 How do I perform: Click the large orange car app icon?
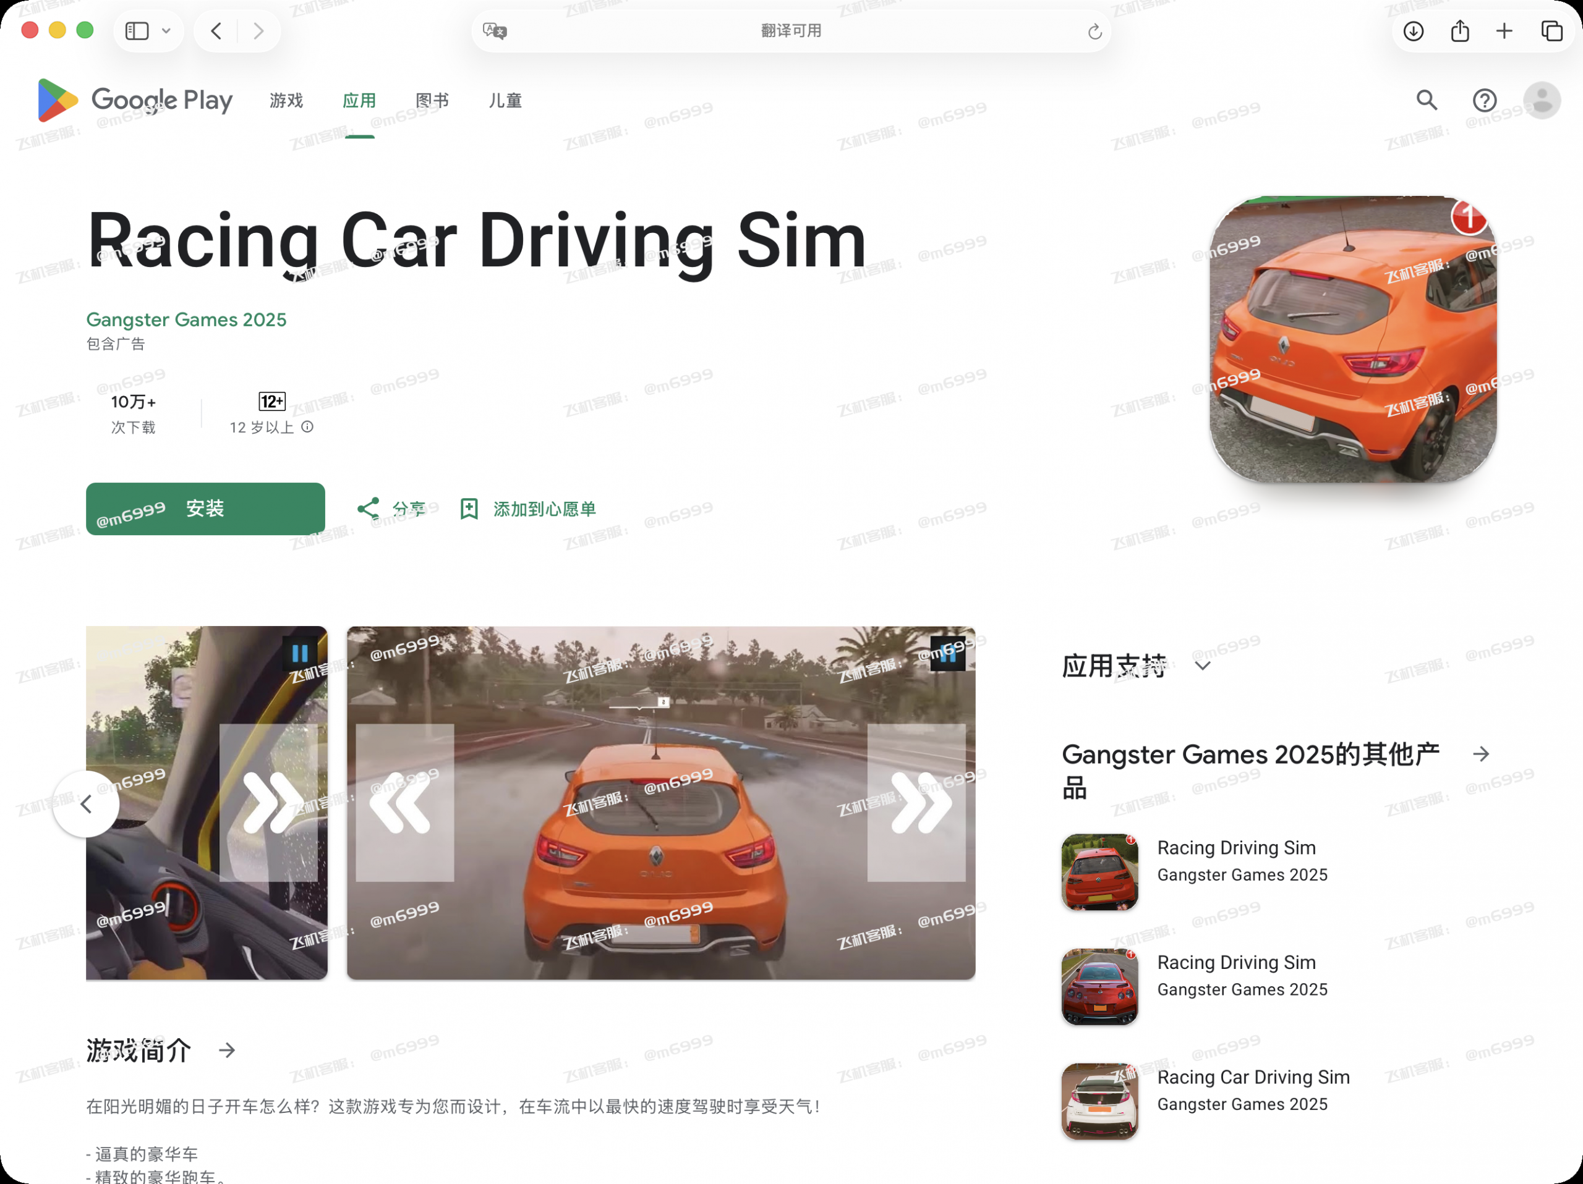(1352, 339)
